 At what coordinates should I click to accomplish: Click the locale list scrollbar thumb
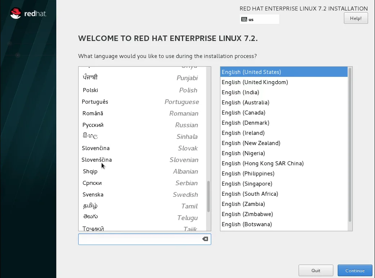pos(350,145)
